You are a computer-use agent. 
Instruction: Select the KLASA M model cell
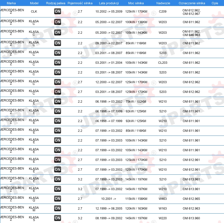pyautogui.click(x=34, y=209)
